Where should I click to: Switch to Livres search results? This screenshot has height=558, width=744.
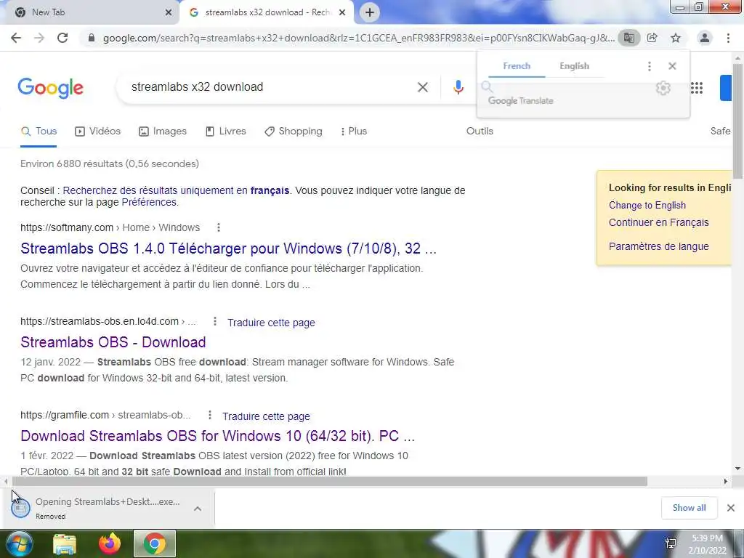tap(225, 132)
